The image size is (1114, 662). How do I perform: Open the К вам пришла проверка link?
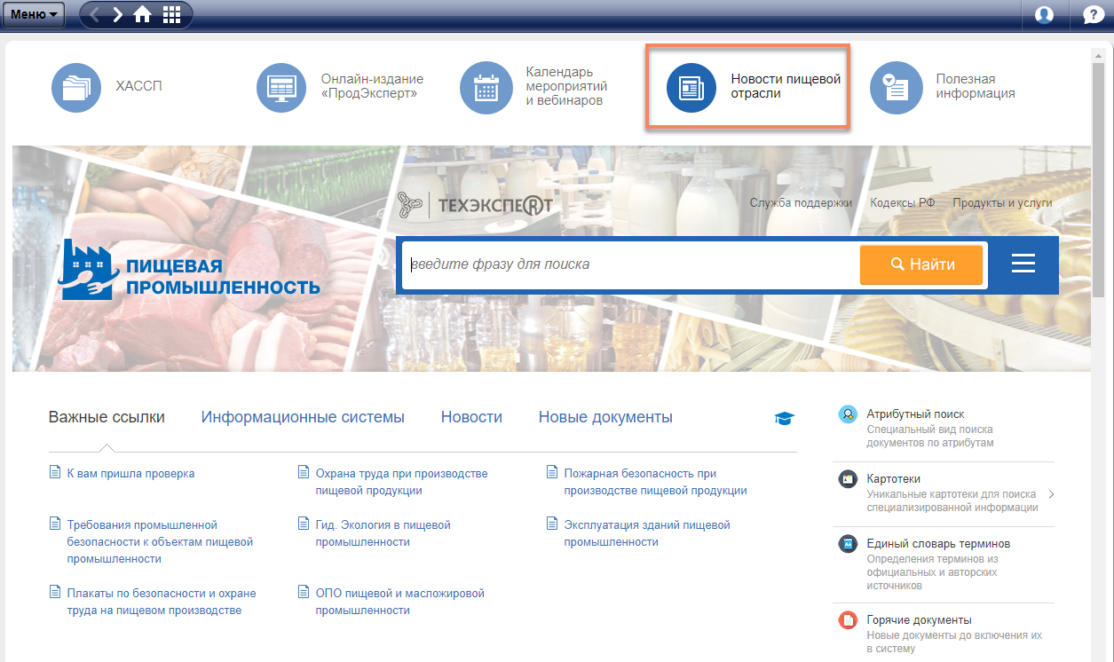point(130,474)
